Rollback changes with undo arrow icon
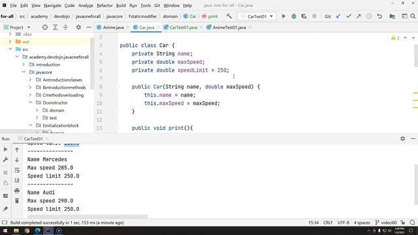The width and height of the screenshot is (418, 235). click(379, 16)
